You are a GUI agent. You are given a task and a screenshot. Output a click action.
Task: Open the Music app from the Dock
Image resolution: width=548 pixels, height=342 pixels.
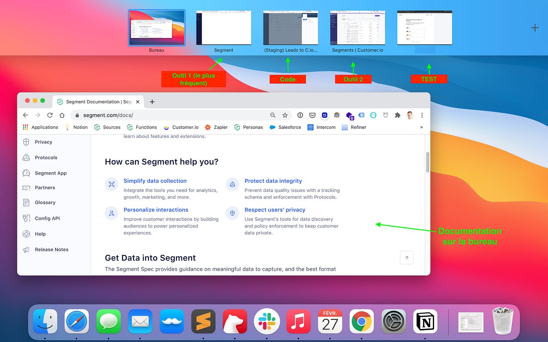pos(298,321)
